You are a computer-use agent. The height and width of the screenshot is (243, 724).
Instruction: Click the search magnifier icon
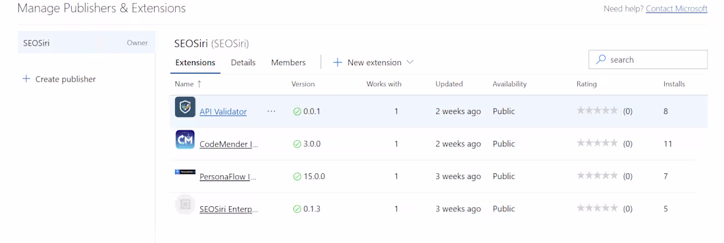pyautogui.click(x=601, y=59)
